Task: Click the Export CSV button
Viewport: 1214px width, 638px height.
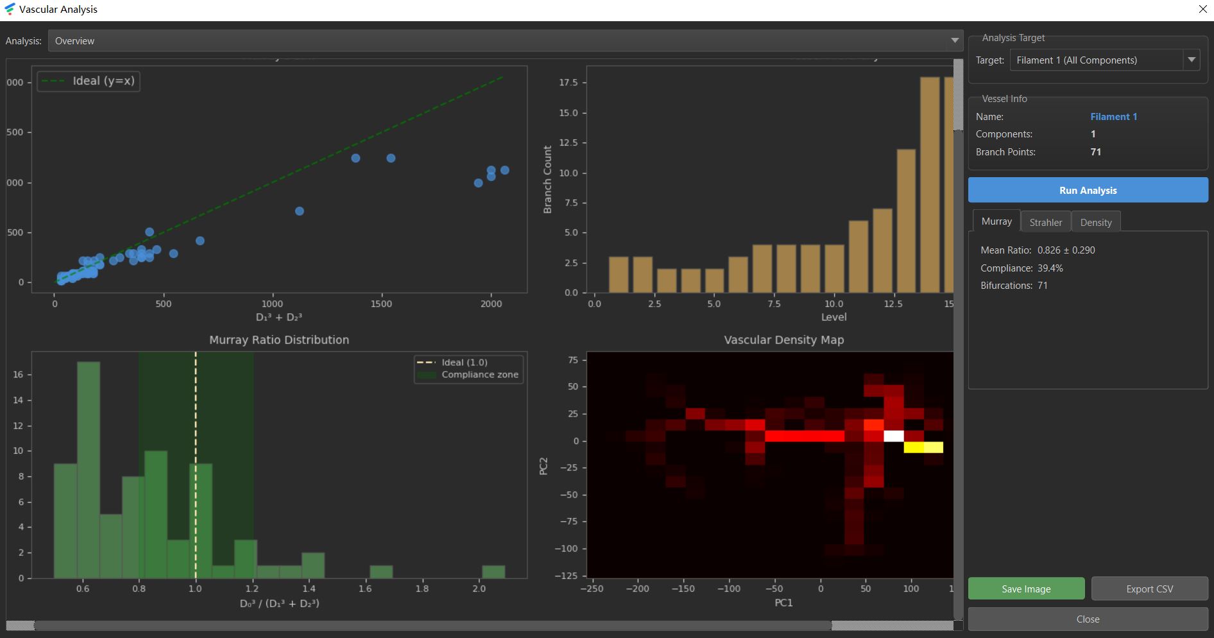Action: (x=1149, y=589)
